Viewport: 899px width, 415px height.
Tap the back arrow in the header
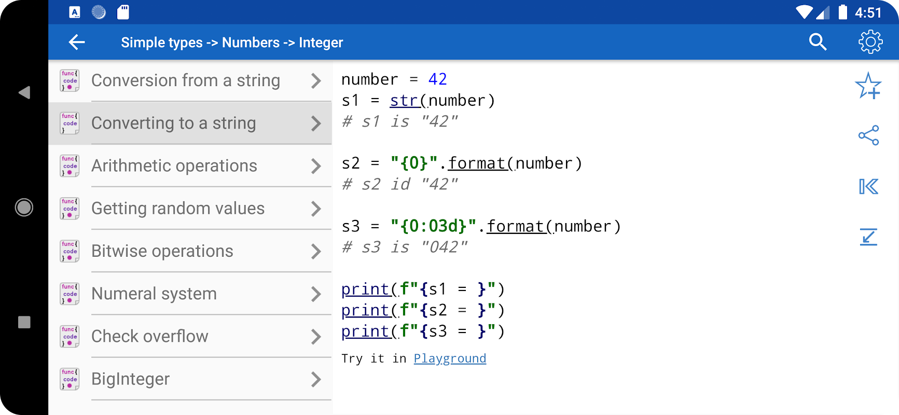(77, 43)
